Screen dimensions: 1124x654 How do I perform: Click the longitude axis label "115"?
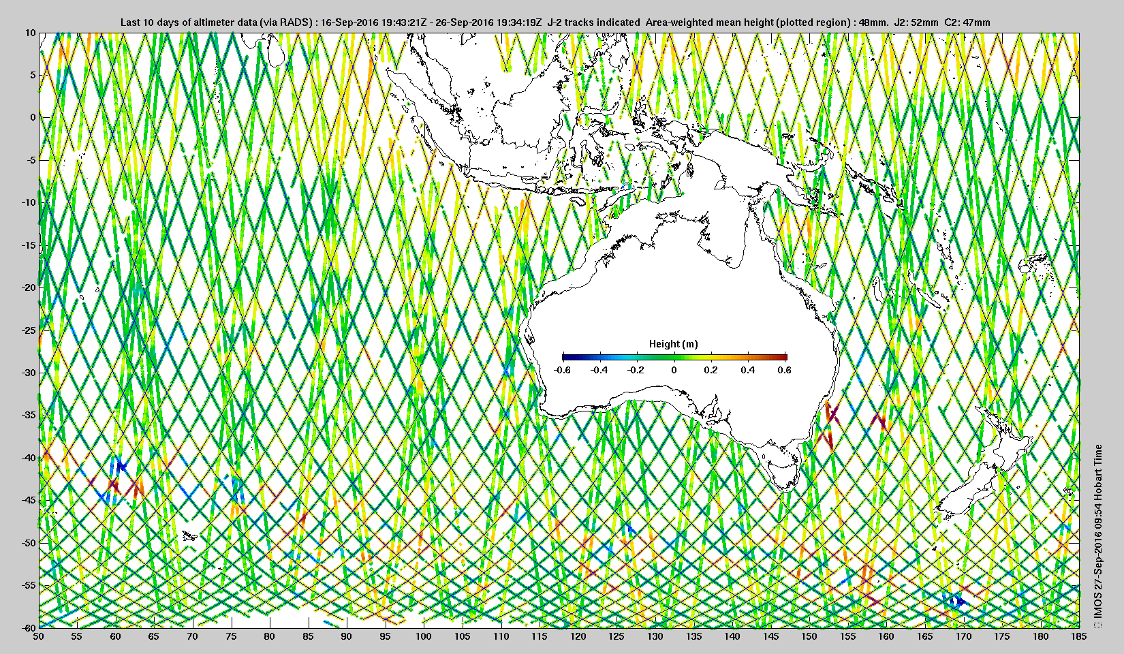[540, 636]
